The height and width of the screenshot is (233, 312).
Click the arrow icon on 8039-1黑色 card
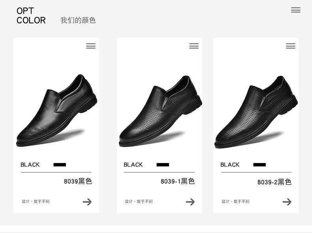pos(190,202)
